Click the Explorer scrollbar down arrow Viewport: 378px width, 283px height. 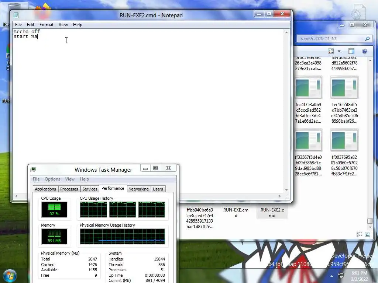pos(370,227)
